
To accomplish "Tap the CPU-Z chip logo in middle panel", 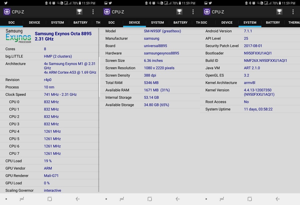I will [107, 12].
